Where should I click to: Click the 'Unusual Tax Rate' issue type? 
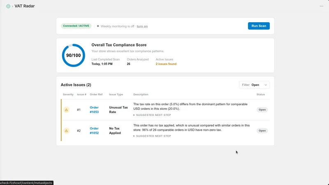[x=118, y=110]
